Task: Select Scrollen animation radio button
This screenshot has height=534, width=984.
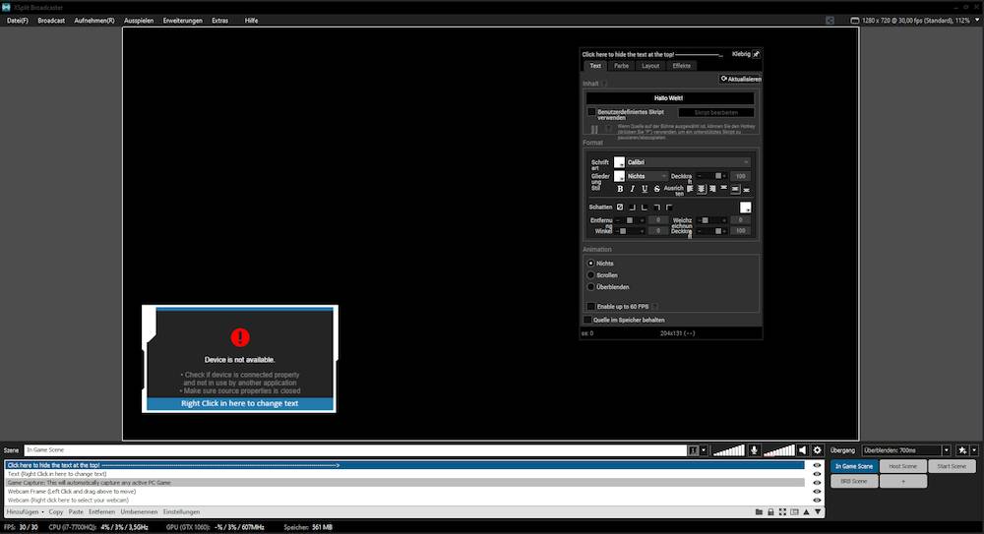Action: pos(590,274)
